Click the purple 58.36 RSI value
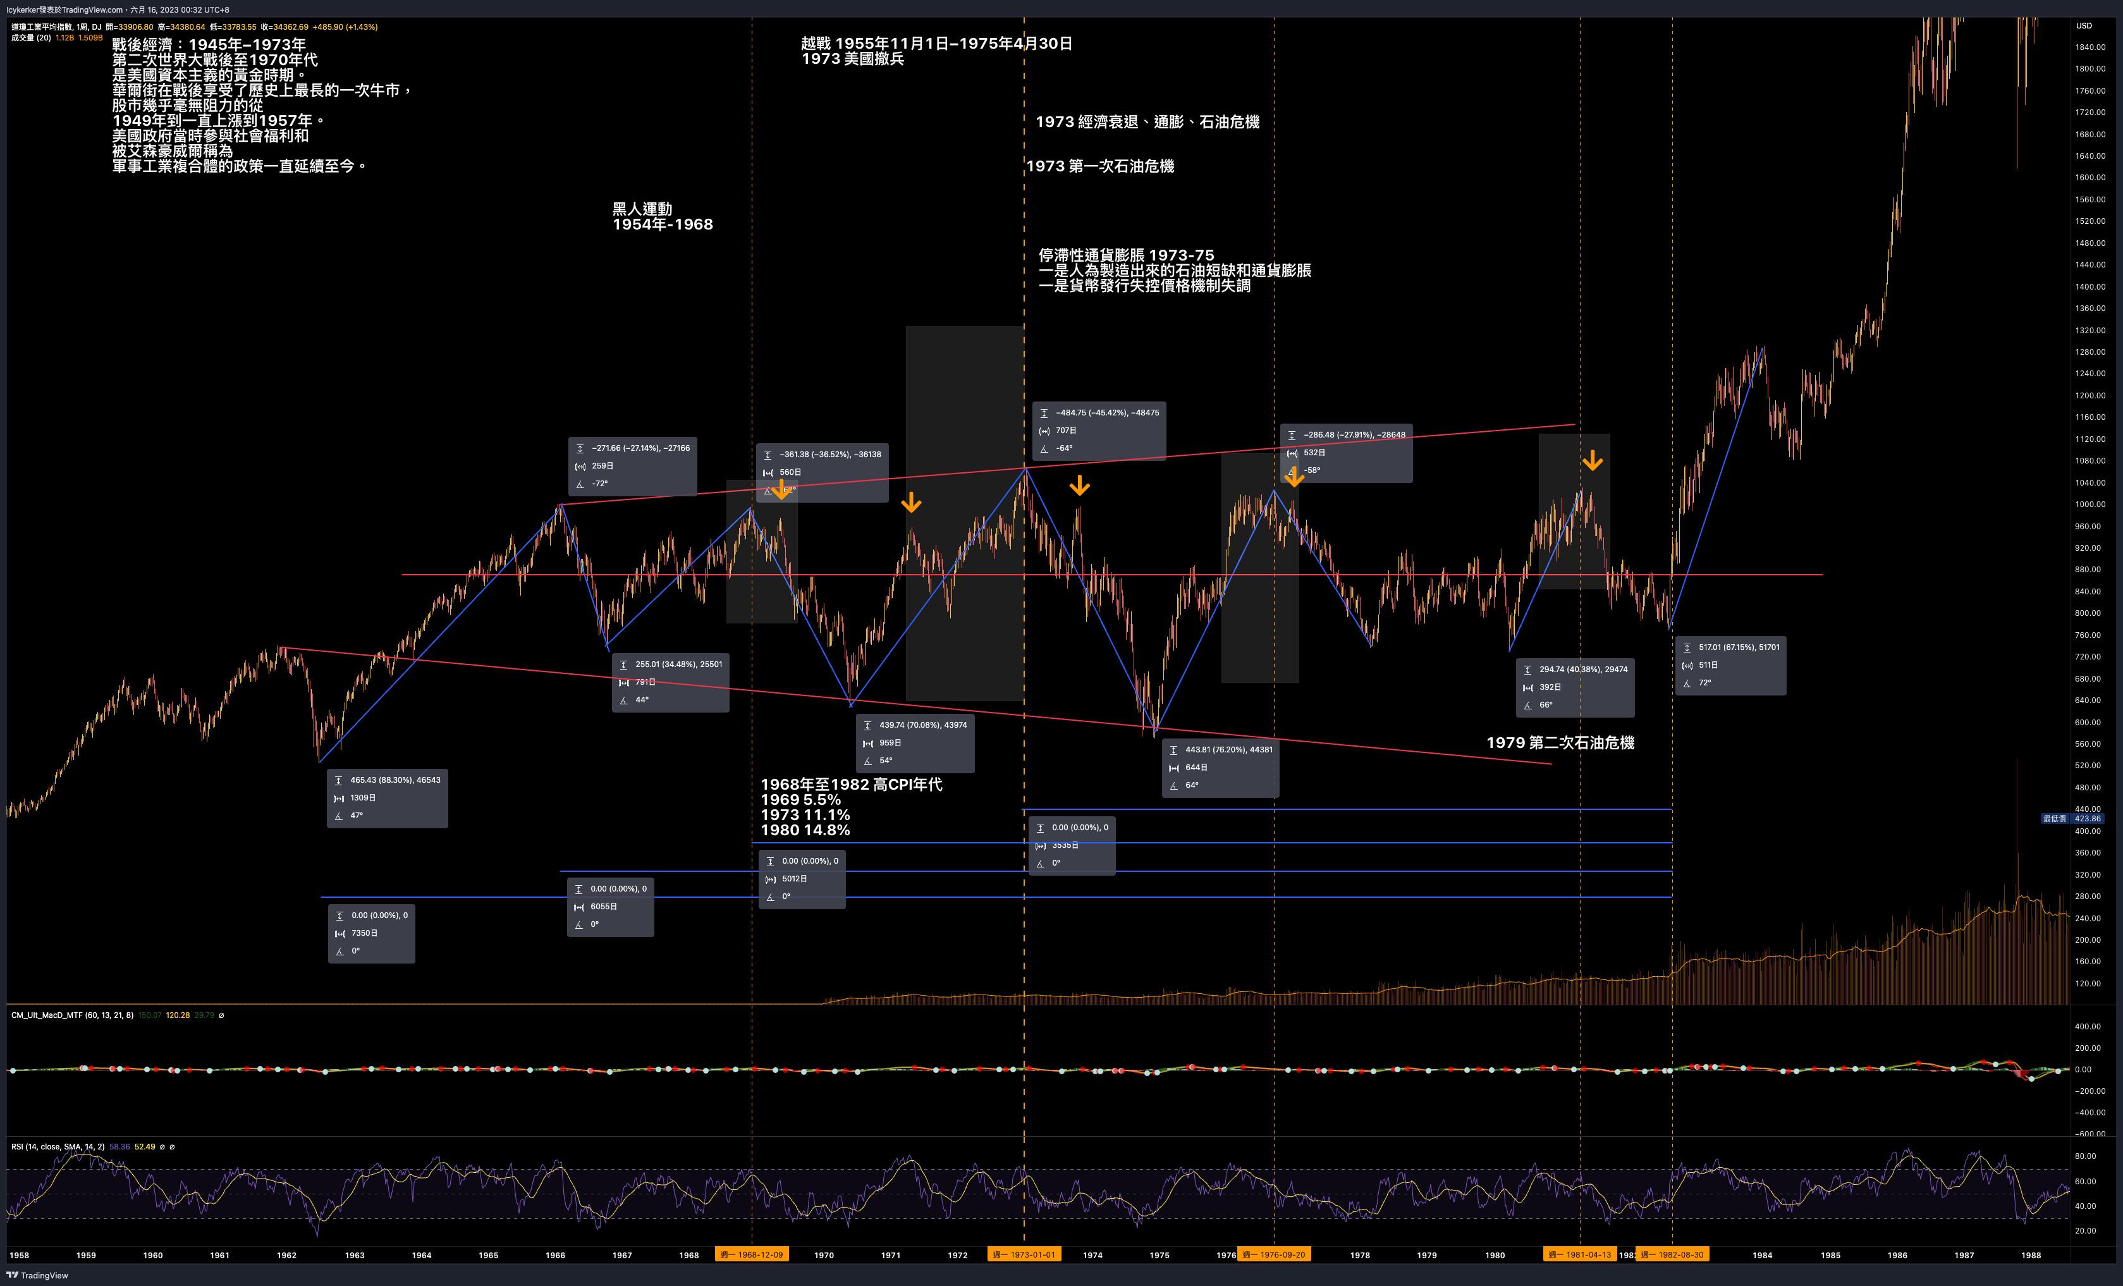This screenshot has height=1286, width=2123. coord(119,1146)
